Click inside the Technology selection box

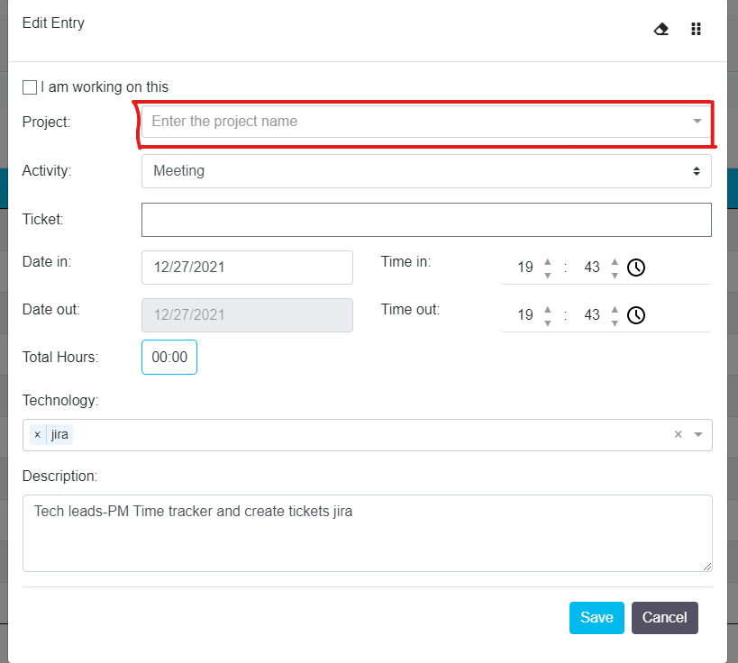367,435
